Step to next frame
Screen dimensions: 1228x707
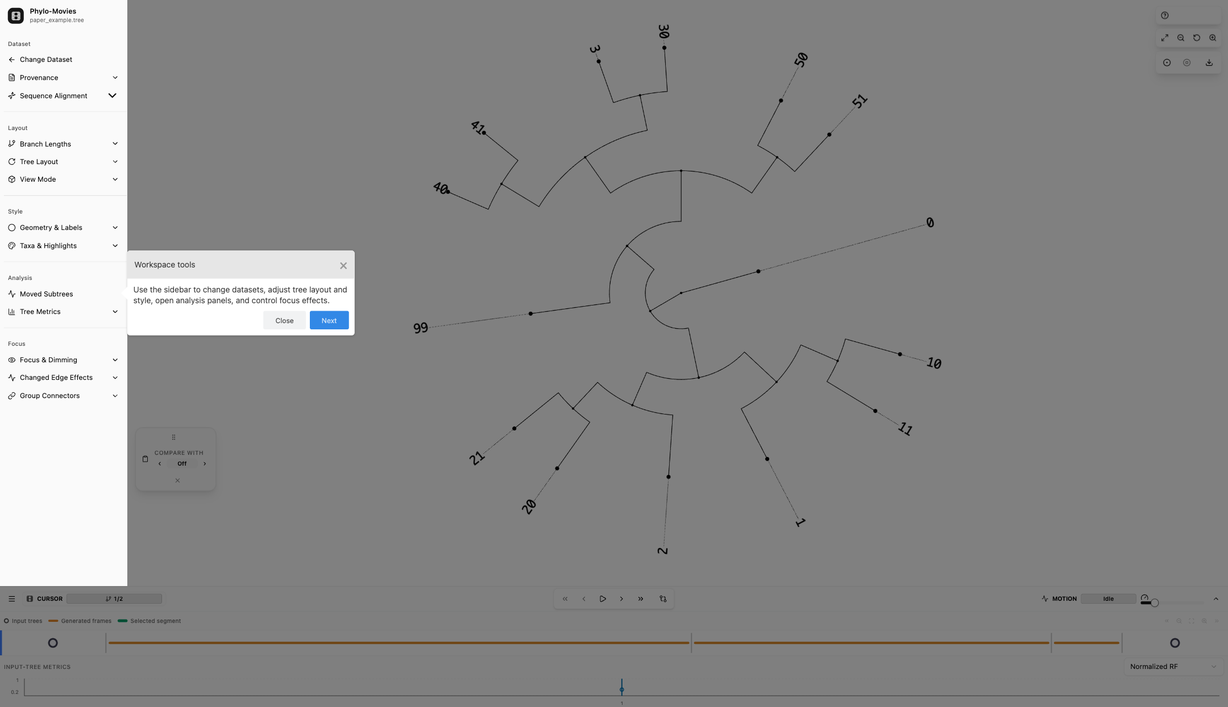click(621, 599)
